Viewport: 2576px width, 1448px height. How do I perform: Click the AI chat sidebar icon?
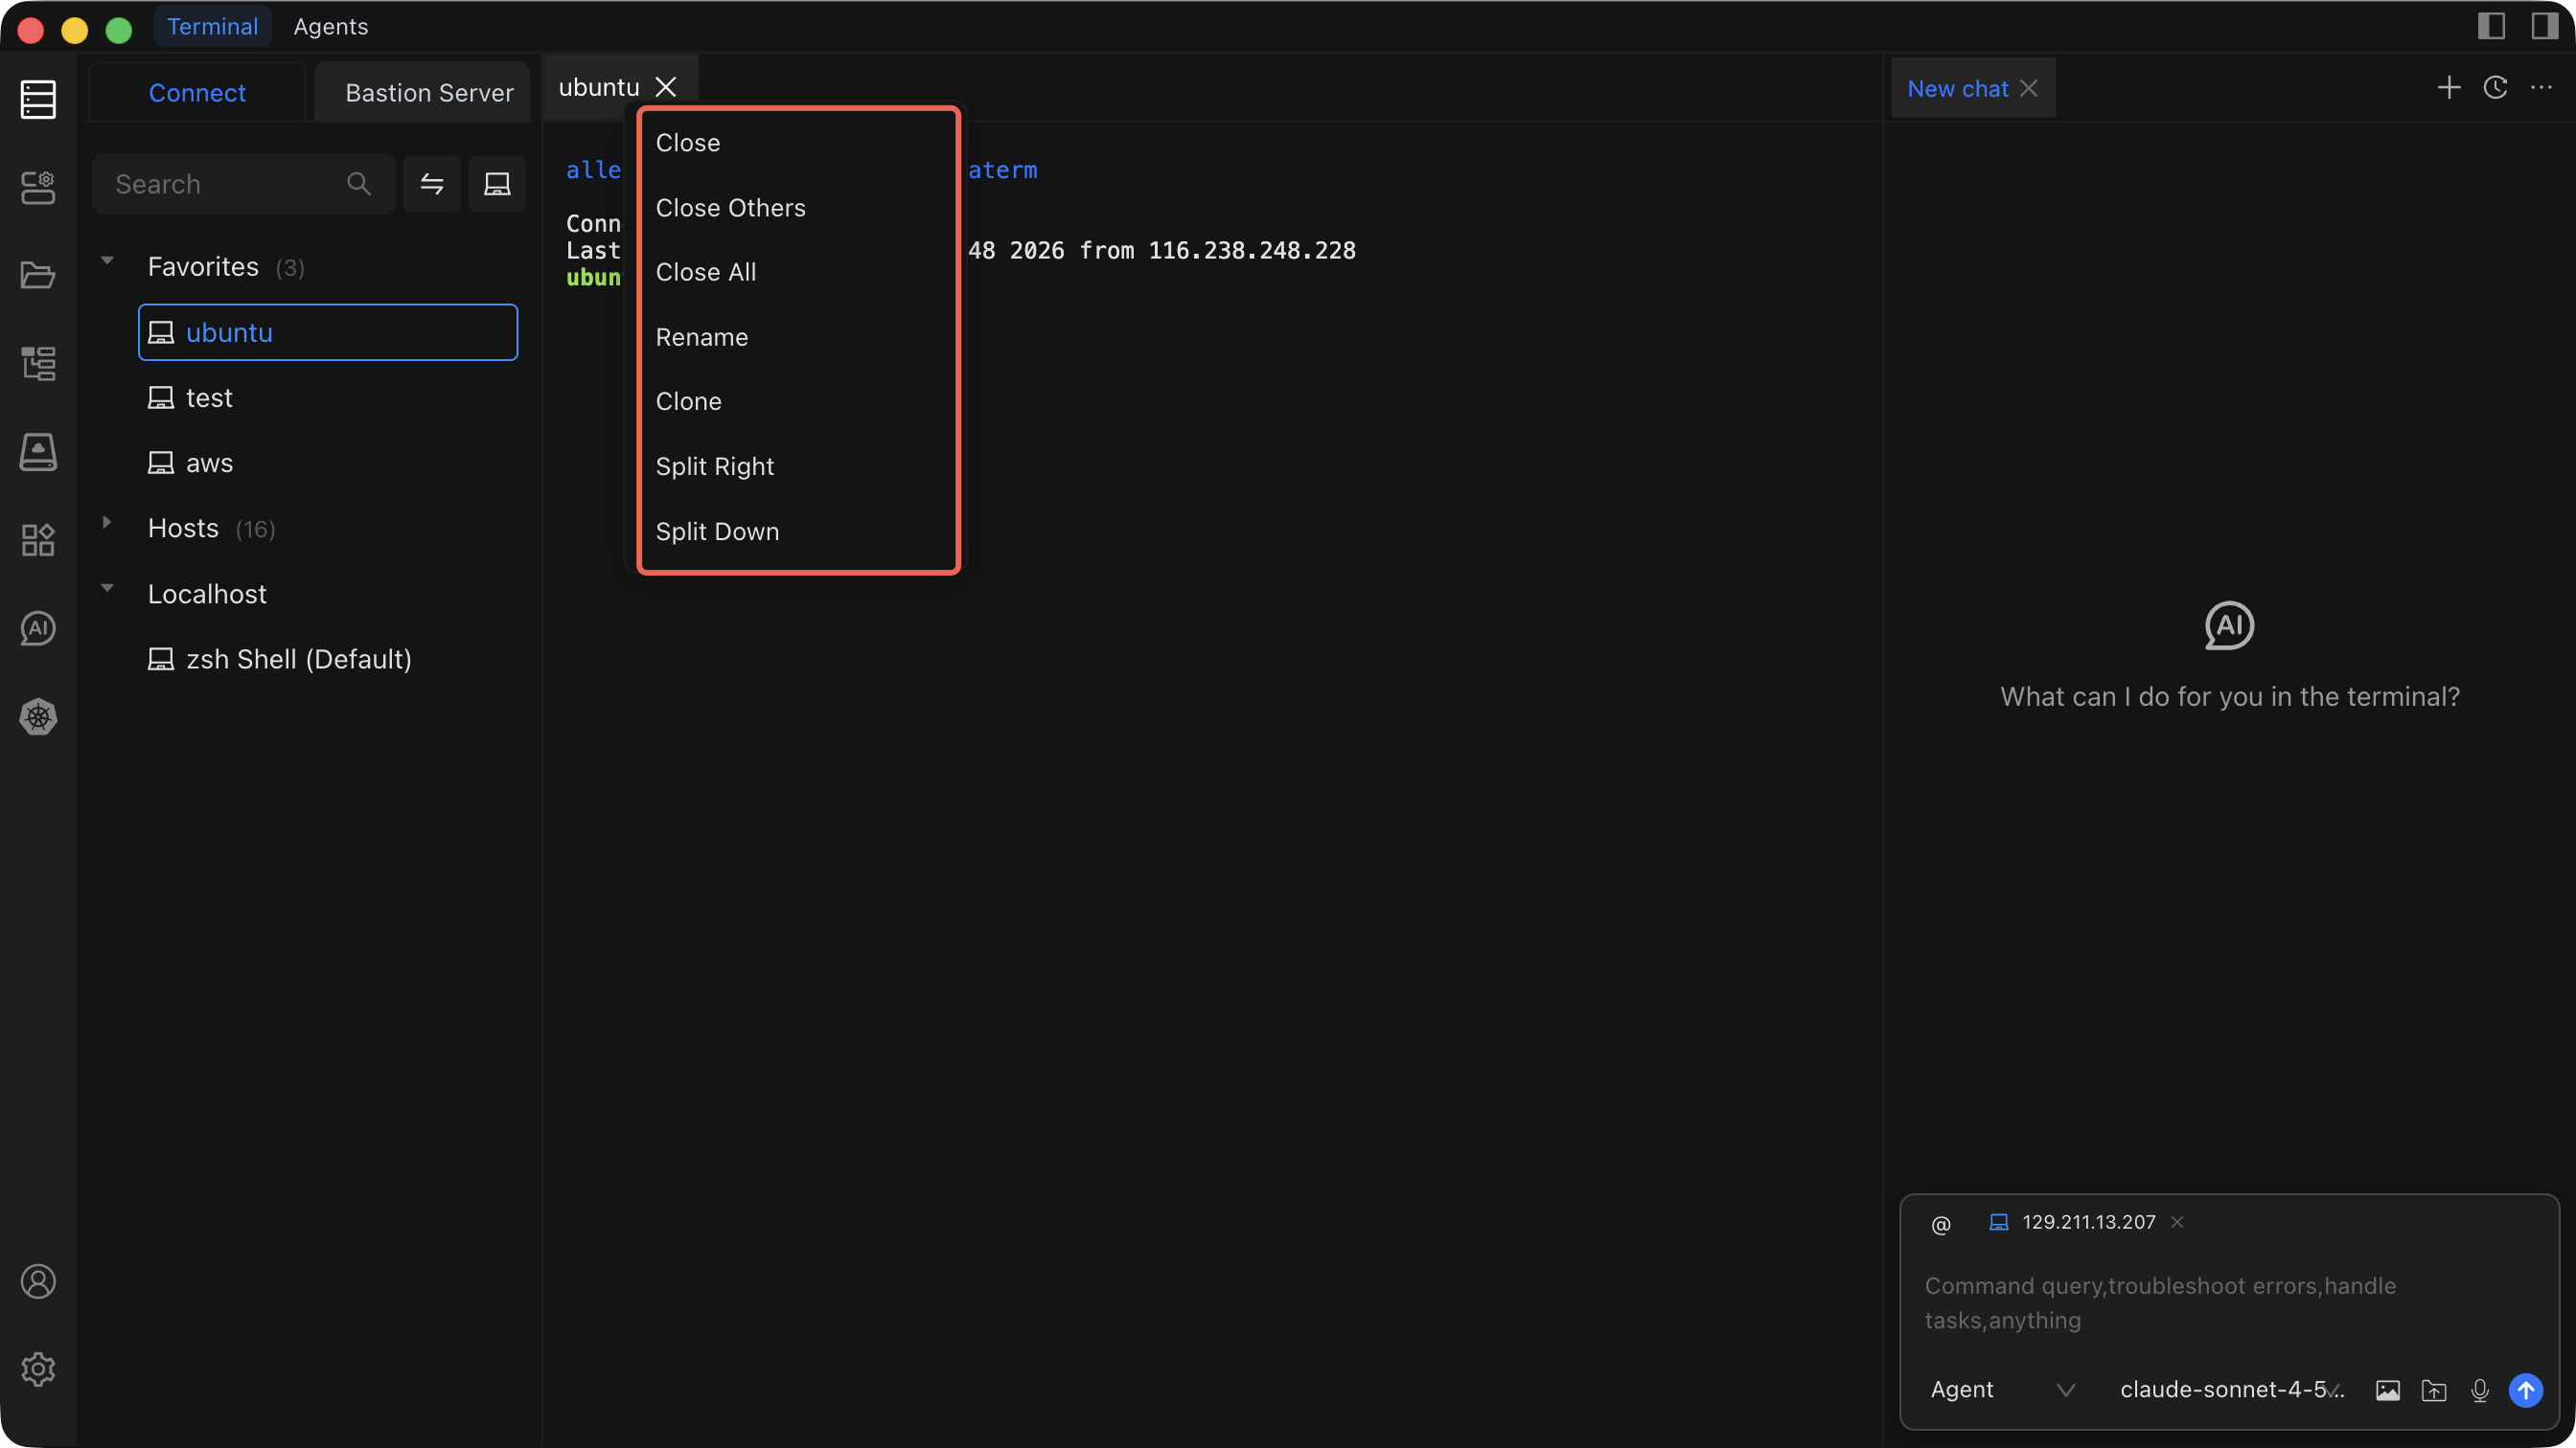click(x=38, y=628)
